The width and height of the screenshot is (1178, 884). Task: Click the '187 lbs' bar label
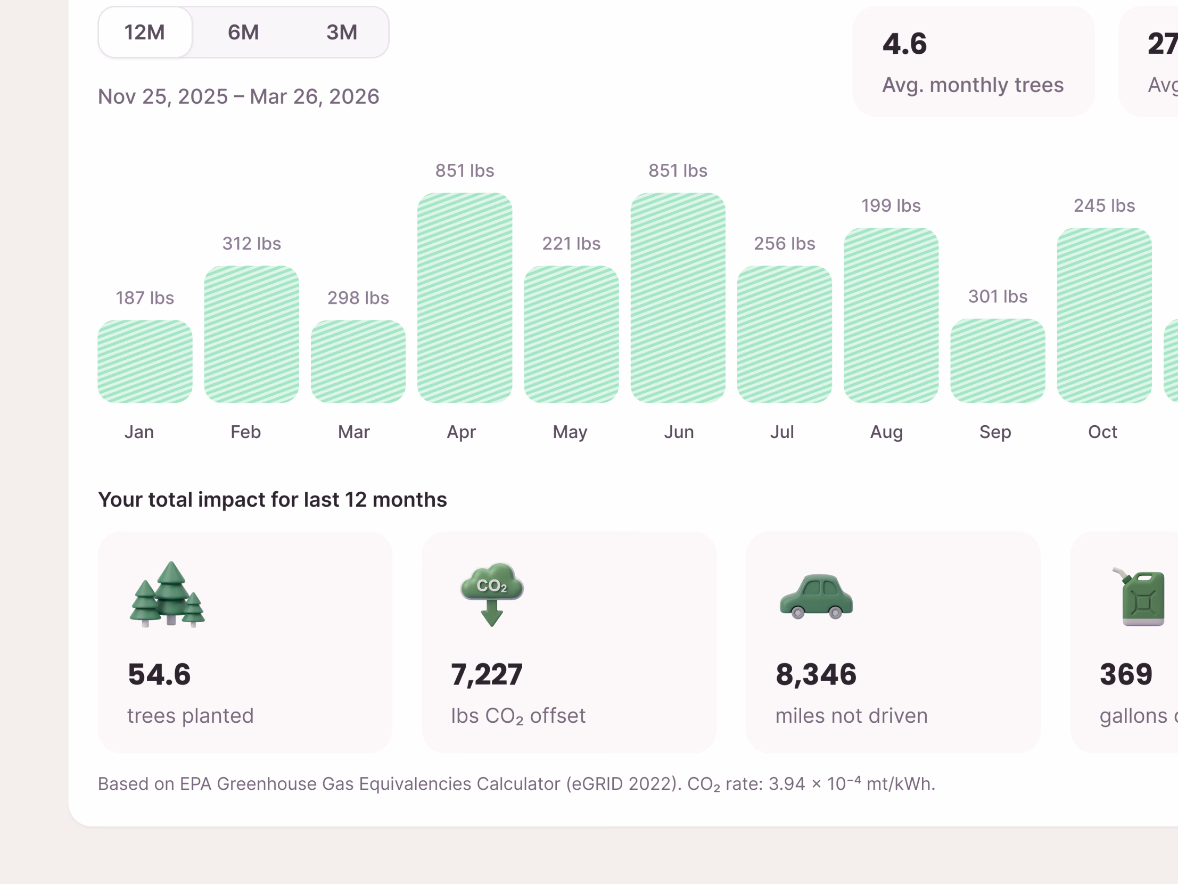point(145,298)
